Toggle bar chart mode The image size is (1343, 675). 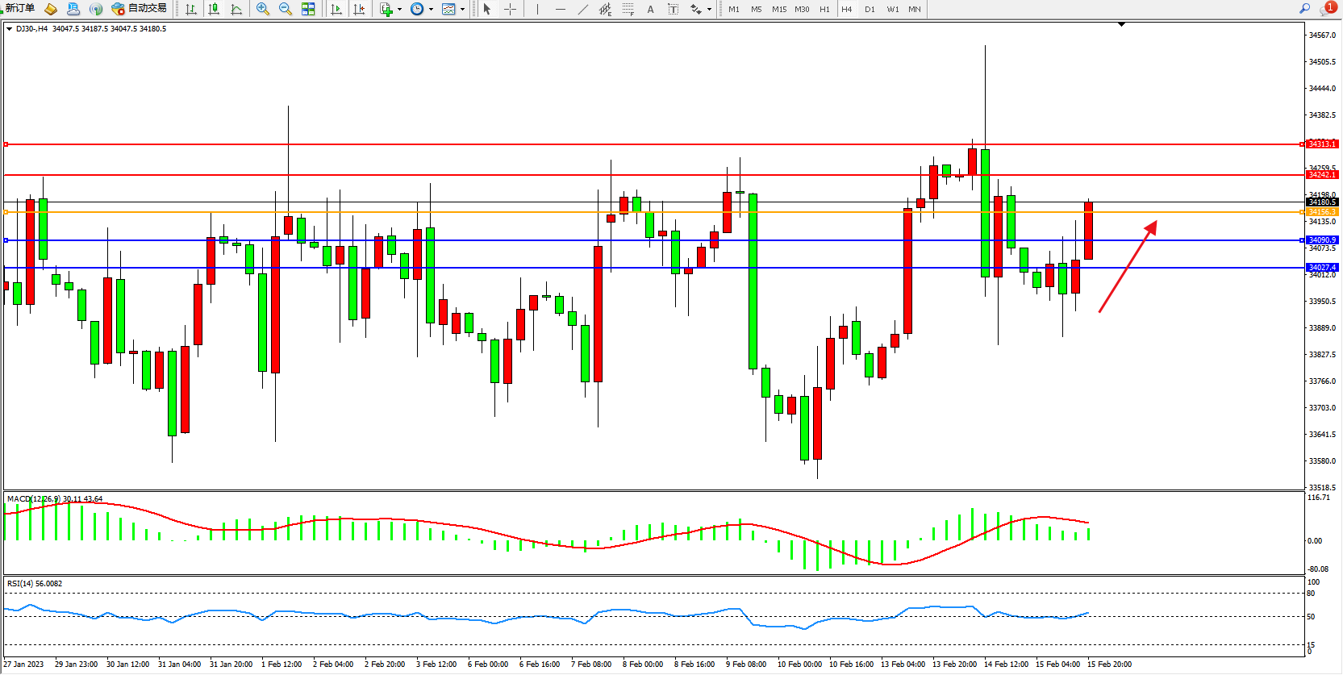(x=191, y=9)
